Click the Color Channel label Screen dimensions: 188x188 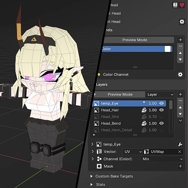coord(116,74)
